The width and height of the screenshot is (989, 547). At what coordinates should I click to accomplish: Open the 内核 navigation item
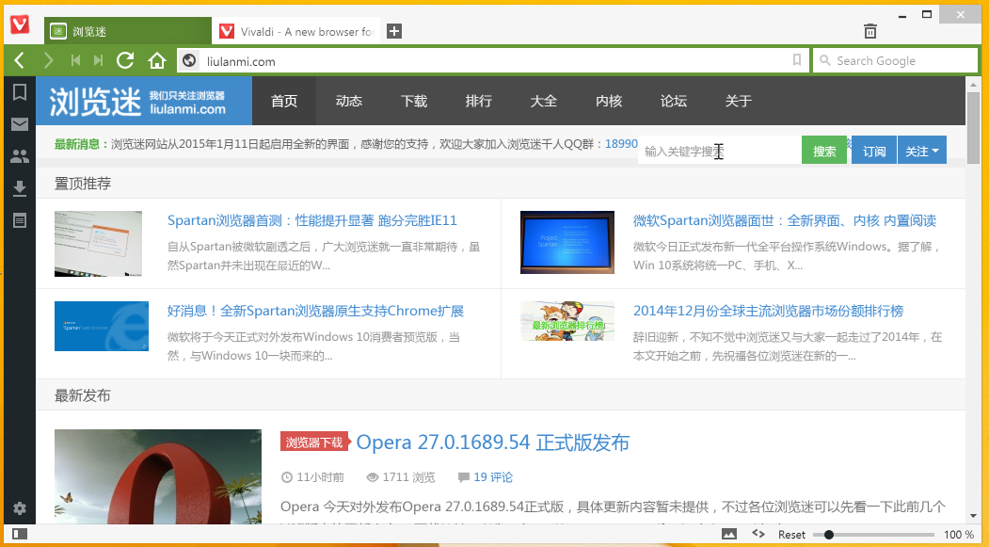[609, 101]
